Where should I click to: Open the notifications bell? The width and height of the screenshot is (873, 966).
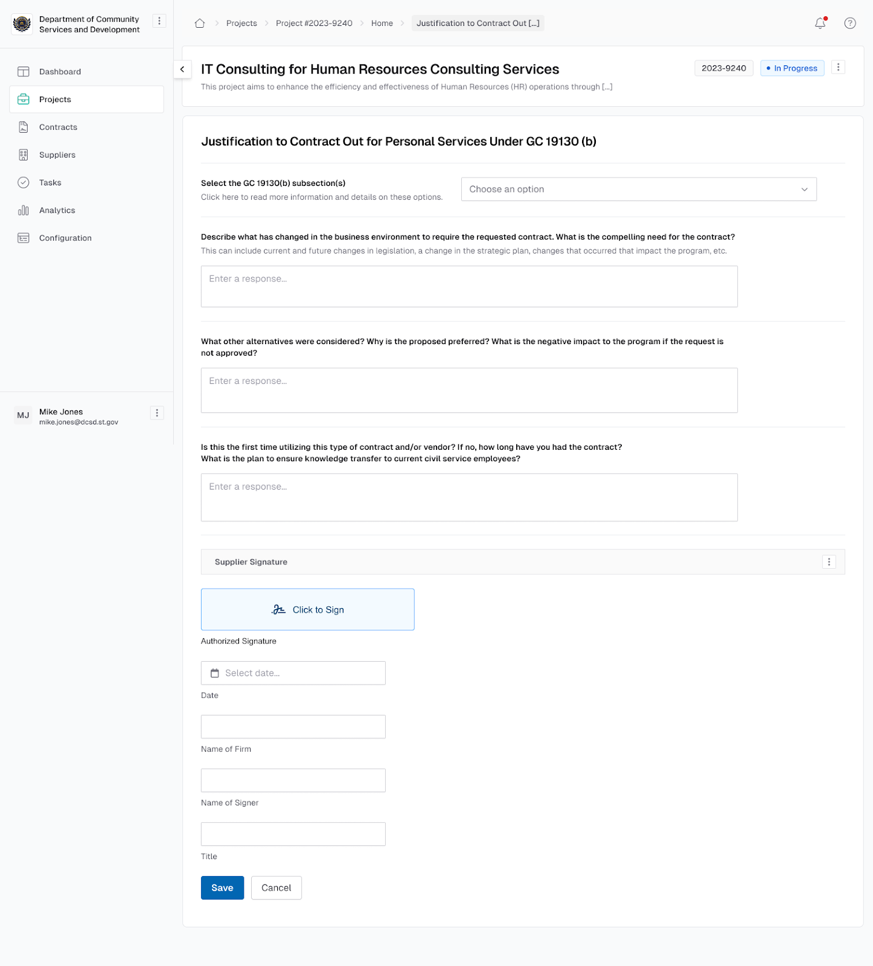pos(820,24)
